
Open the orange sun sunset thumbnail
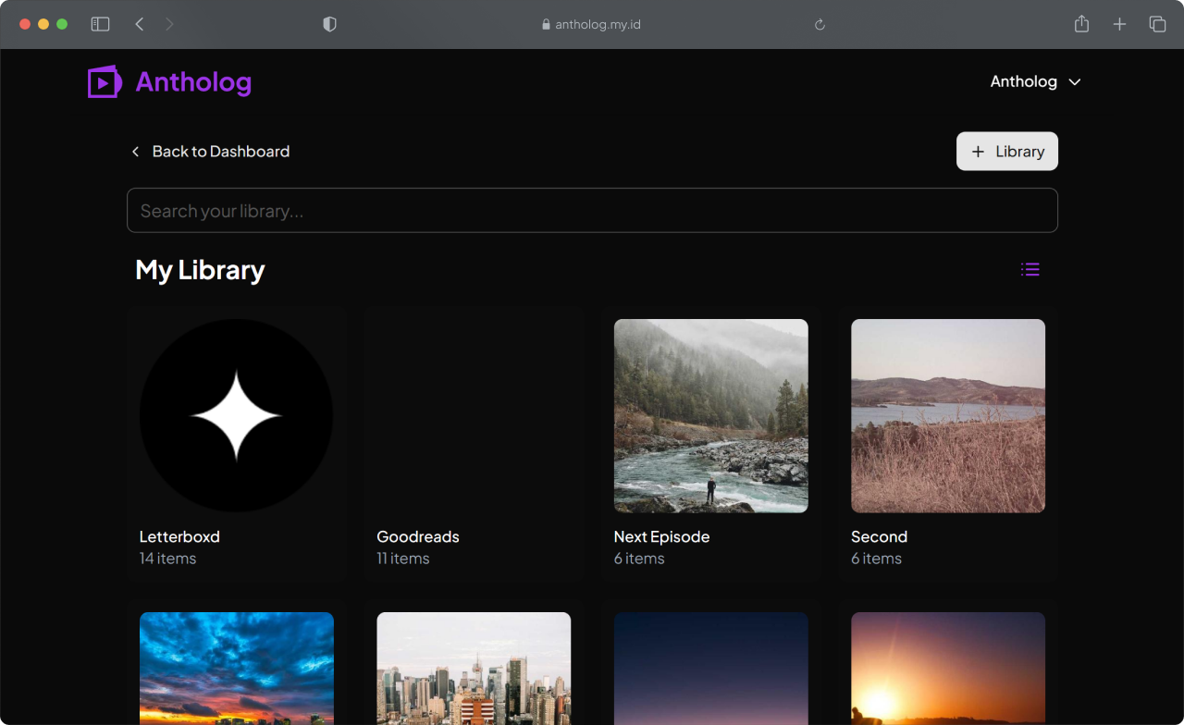(948, 669)
